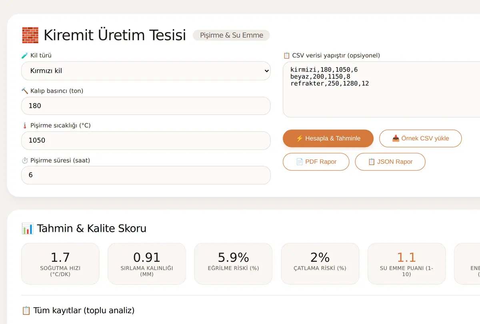This screenshot has height=324, width=480.
Task: Select the Sırlama Kalınlığı card 0.91
Action: coord(147,264)
